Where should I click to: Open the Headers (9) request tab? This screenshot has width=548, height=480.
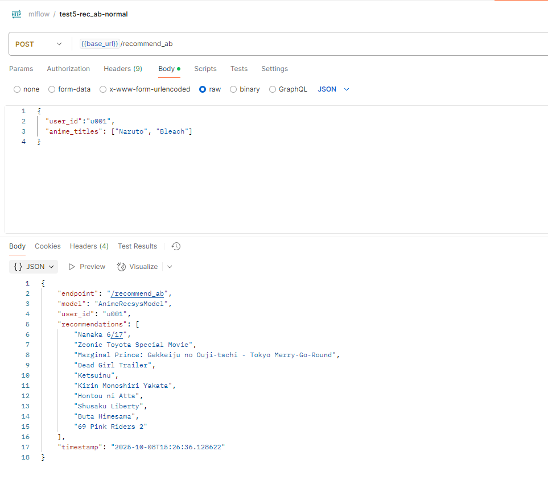pyautogui.click(x=123, y=69)
